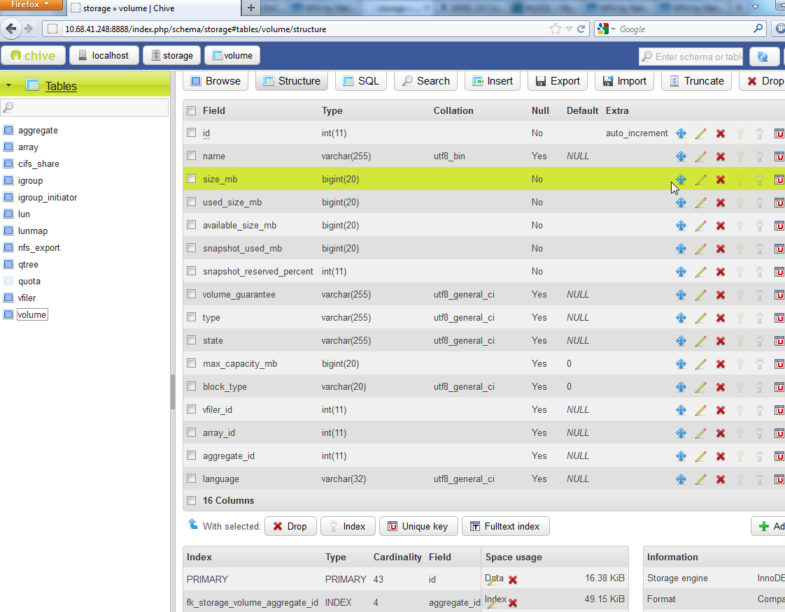Image resolution: width=785 pixels, height=612 pixels.
Task: Reload page with browser refresh icon
Action: pos(581,29)
